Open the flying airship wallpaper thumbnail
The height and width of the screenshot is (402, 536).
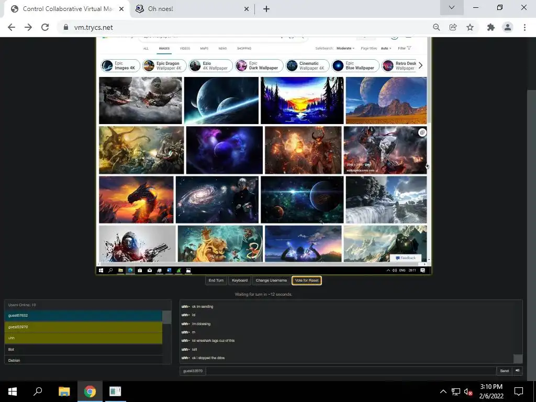coord(140,100)
